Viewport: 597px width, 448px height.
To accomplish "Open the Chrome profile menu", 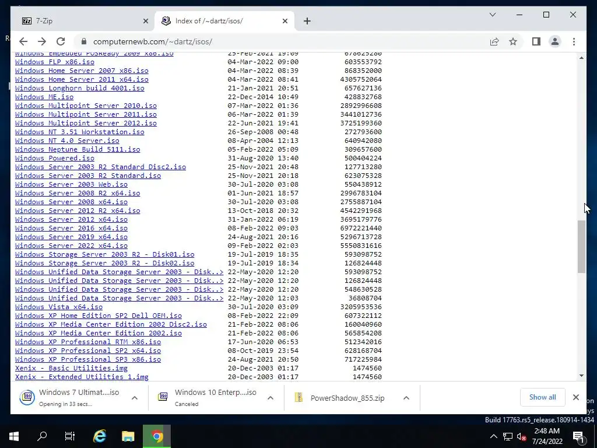I will (555, 41).
